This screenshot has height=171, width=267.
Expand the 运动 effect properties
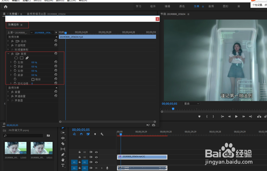click(8, 41)
